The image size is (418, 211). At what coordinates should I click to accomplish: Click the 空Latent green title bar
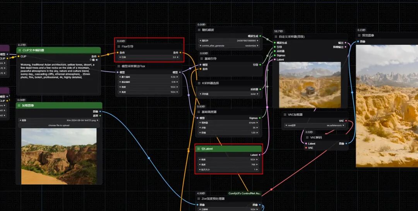[x=229, y=149]
